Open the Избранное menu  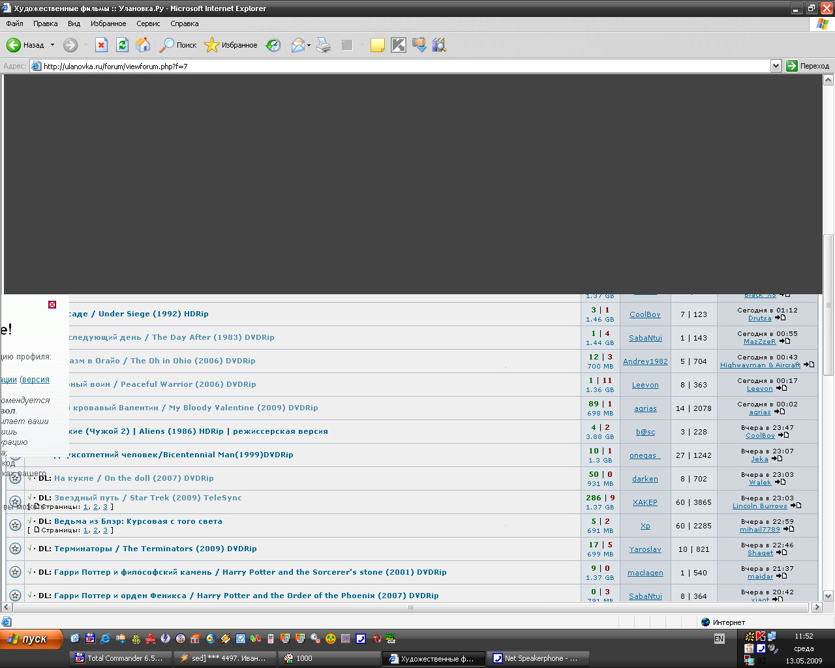tap(108, 23)
